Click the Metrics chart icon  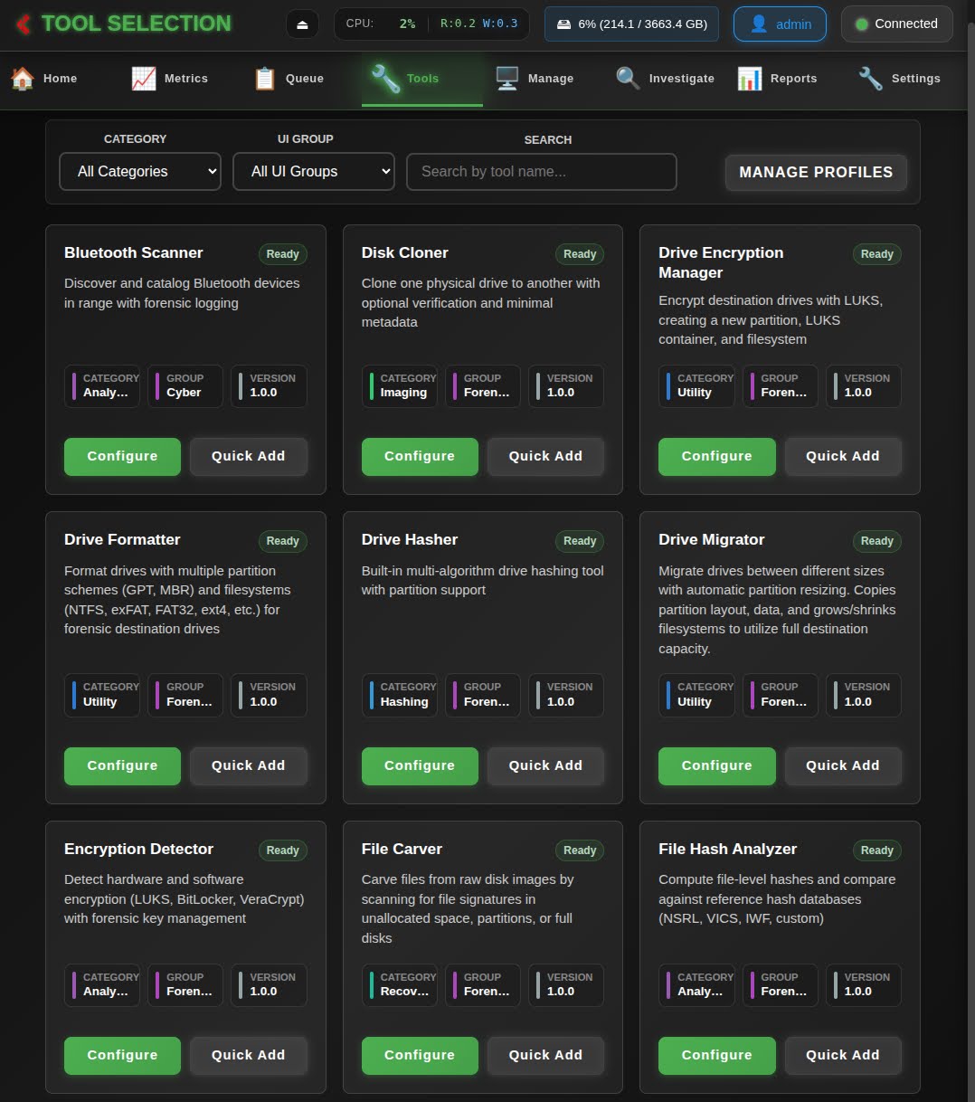click(x=144, y=79)
